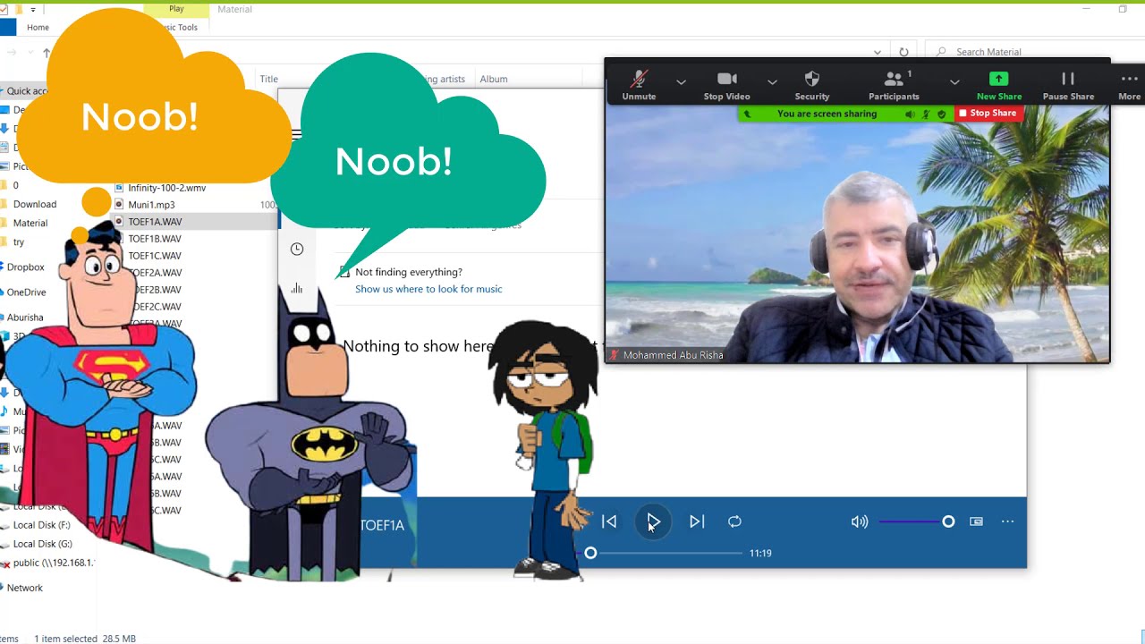Image resolution: width=1145 pixels, height=644 pixels.
Task: Open Material folder in navigation pane
Action: point(30,223)
